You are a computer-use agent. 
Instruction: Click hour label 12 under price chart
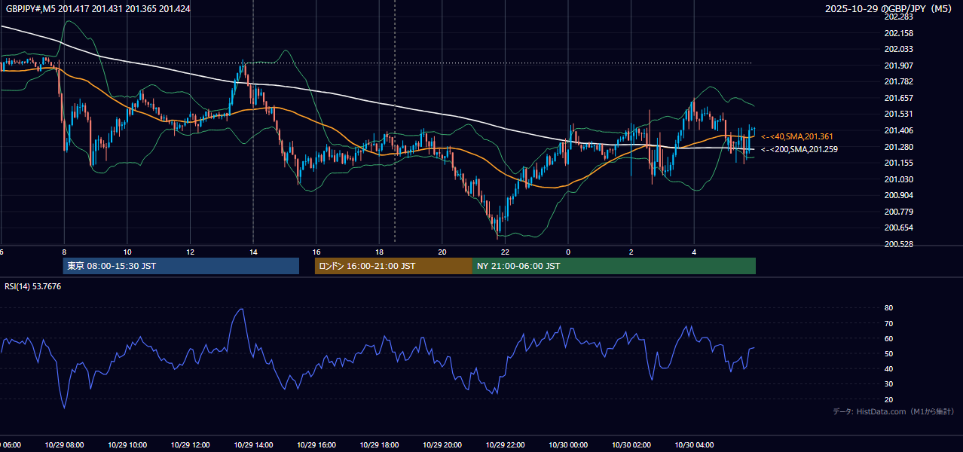(190, 252)
